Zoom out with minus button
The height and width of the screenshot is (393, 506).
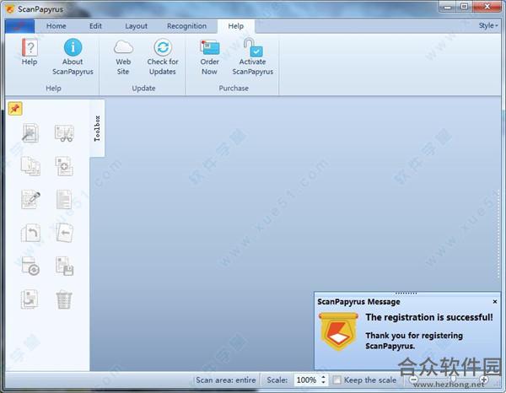pyautogui.click(x=414, y=380)
